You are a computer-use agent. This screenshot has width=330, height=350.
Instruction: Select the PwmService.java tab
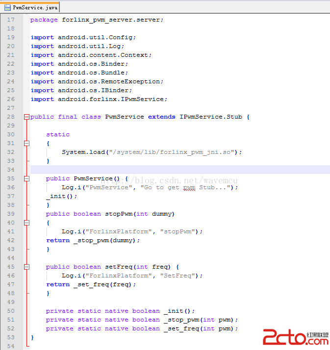[29, 7]
